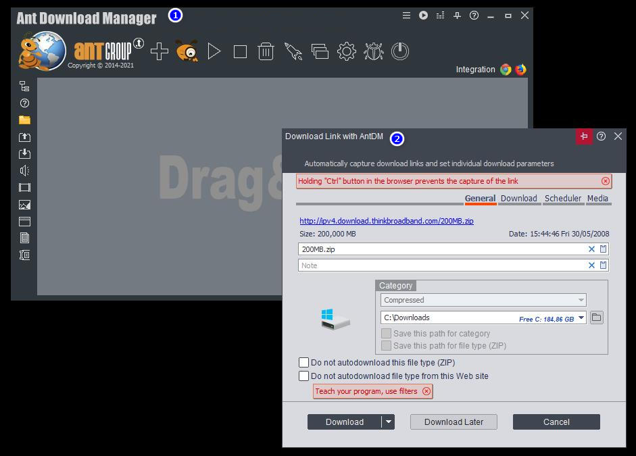This screenshot has width=636, height=456.
Task: Check Do not autodownload from this Web site
Action: pyautogui.click(x=304, y=376)
